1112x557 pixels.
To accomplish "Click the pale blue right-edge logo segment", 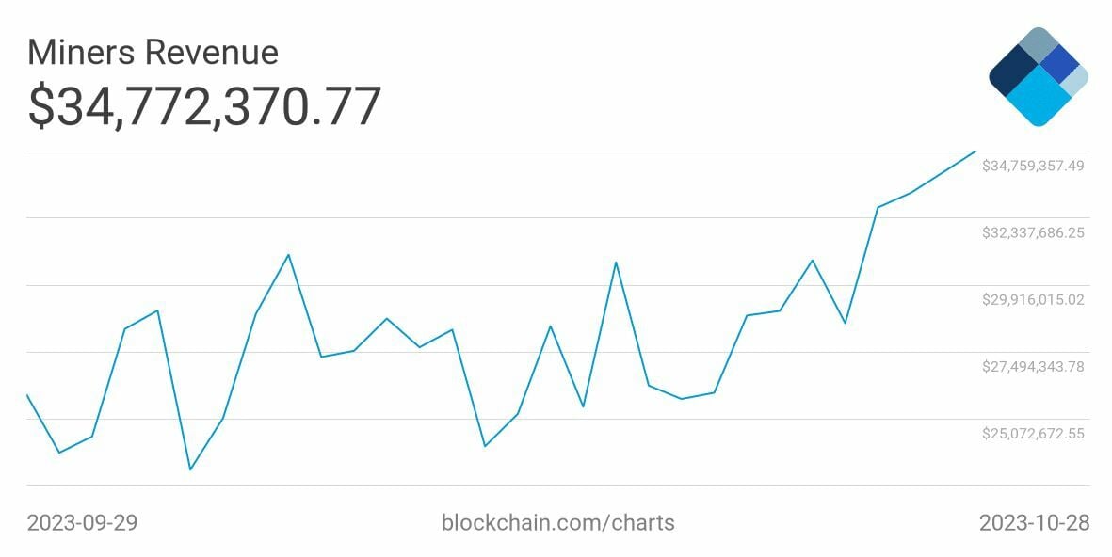I will 1075,82.
